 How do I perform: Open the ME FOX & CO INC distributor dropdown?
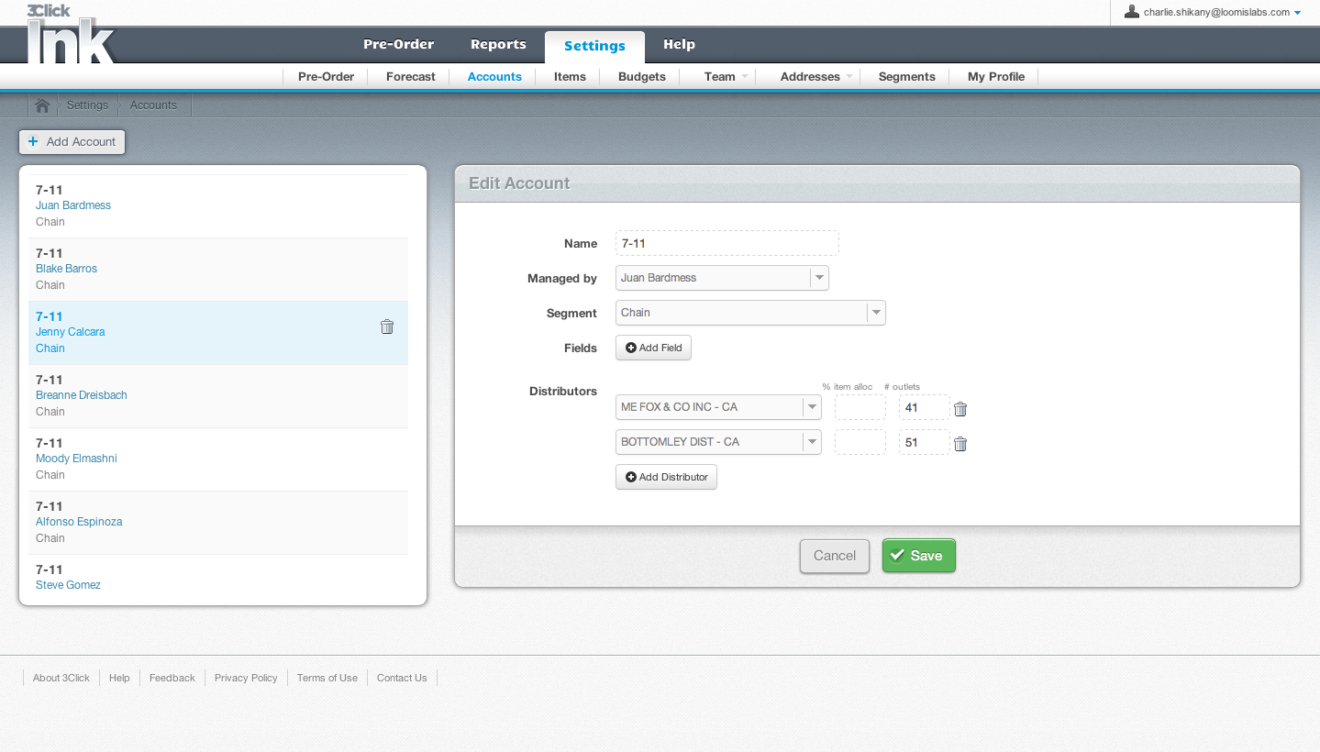pyautogui.click(x=718, y=407)
